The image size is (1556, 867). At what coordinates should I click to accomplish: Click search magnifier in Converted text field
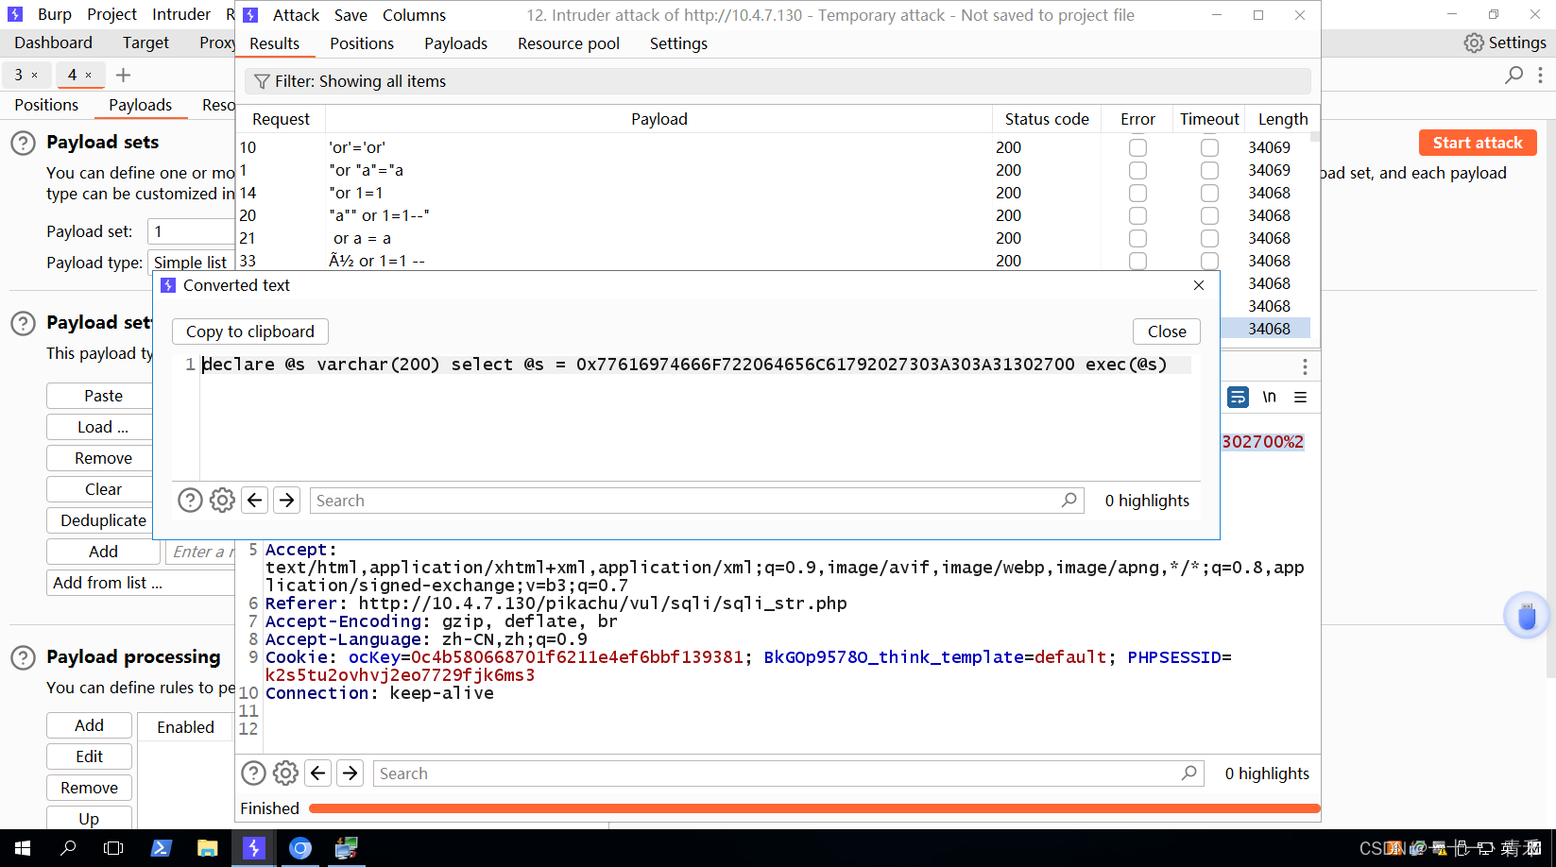1069,500
